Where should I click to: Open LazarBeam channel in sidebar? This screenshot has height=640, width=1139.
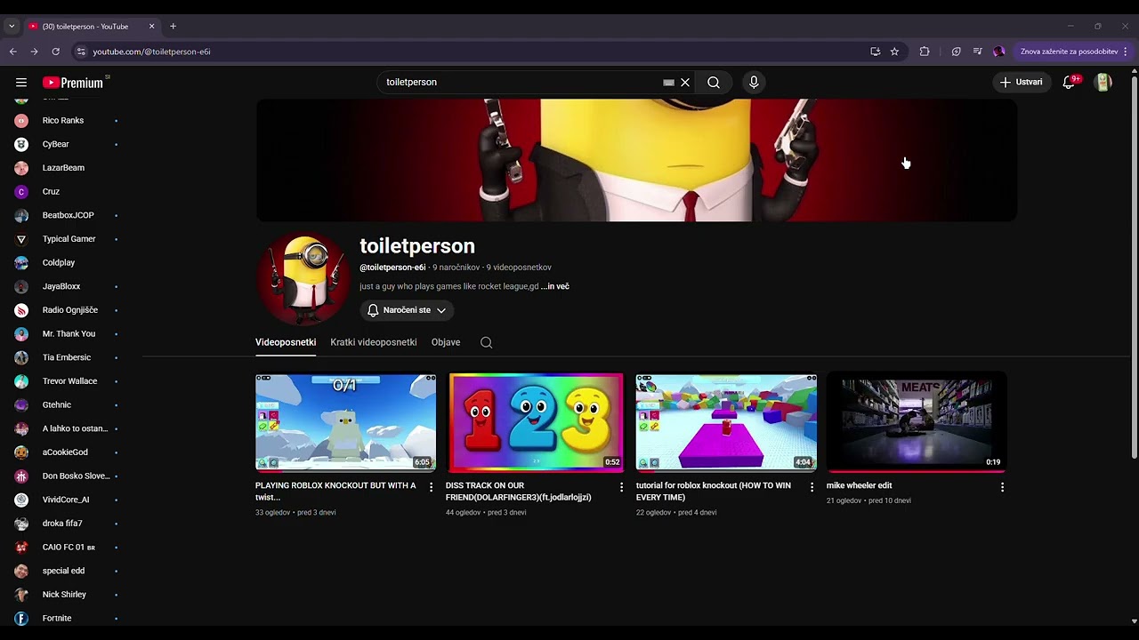[62, 168]
